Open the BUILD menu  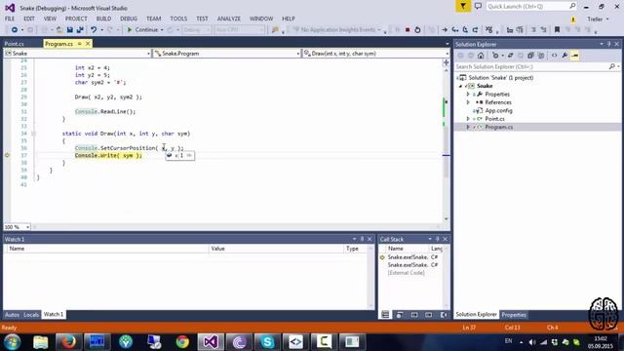[103, 19]
